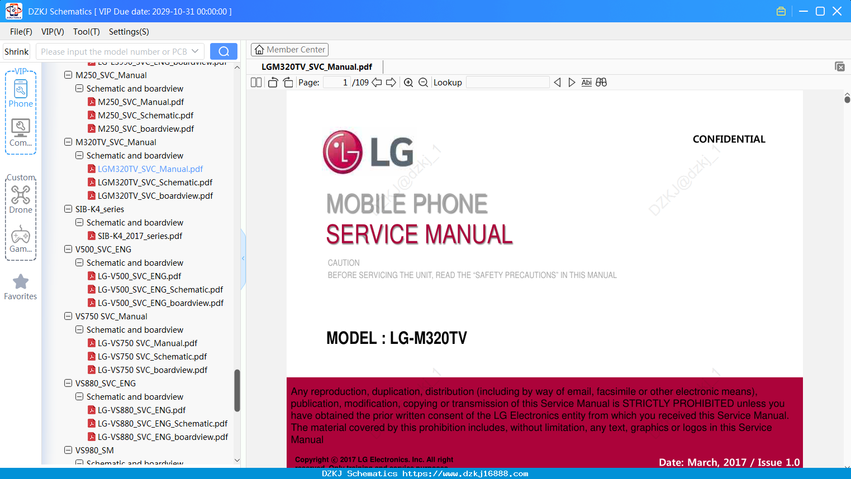The image size is (851, 479).
Task: Open M250_SVC_Manual.pdf file
Action: point(141,102)
